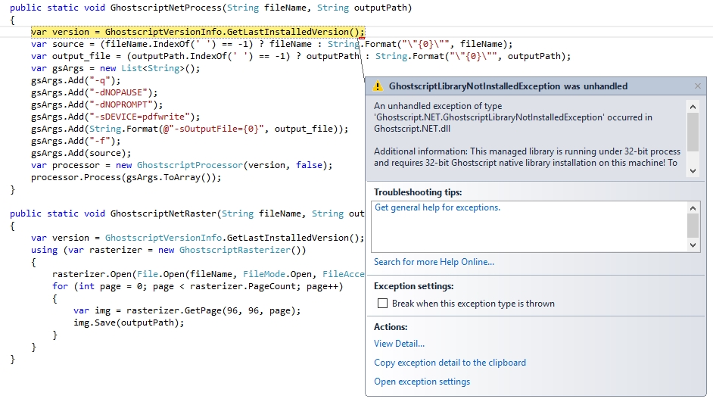This screenshot has height=402, width=713.
Task: Click exception message scrollbar thumb
Action: [x=693, y=132]
